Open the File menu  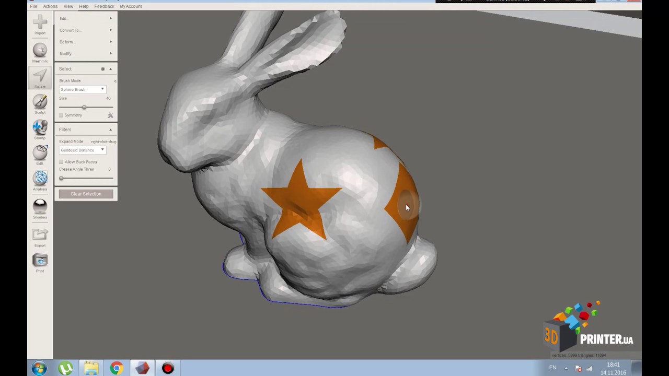click(x=33, y=6)
